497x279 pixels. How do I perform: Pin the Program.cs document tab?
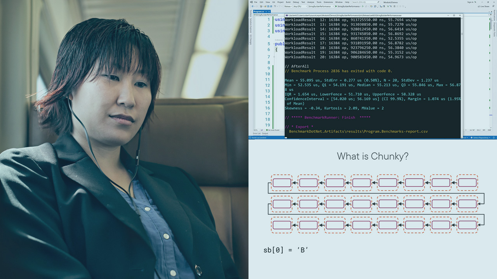click(x=266, y=12)
